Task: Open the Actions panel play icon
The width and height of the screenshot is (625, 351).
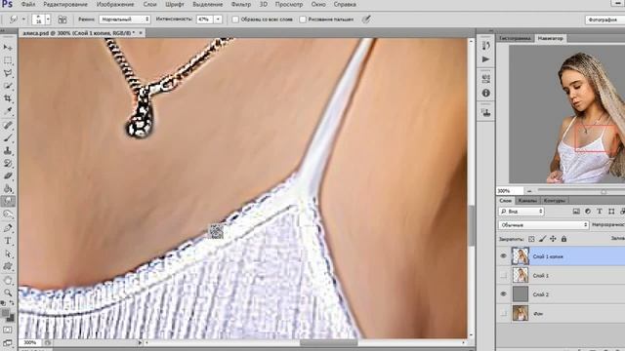Action: (x=485, y=59)
